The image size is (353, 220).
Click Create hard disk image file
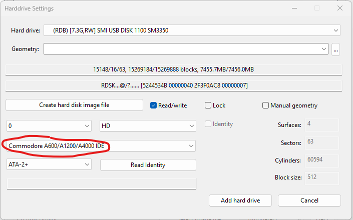(74, 105)
